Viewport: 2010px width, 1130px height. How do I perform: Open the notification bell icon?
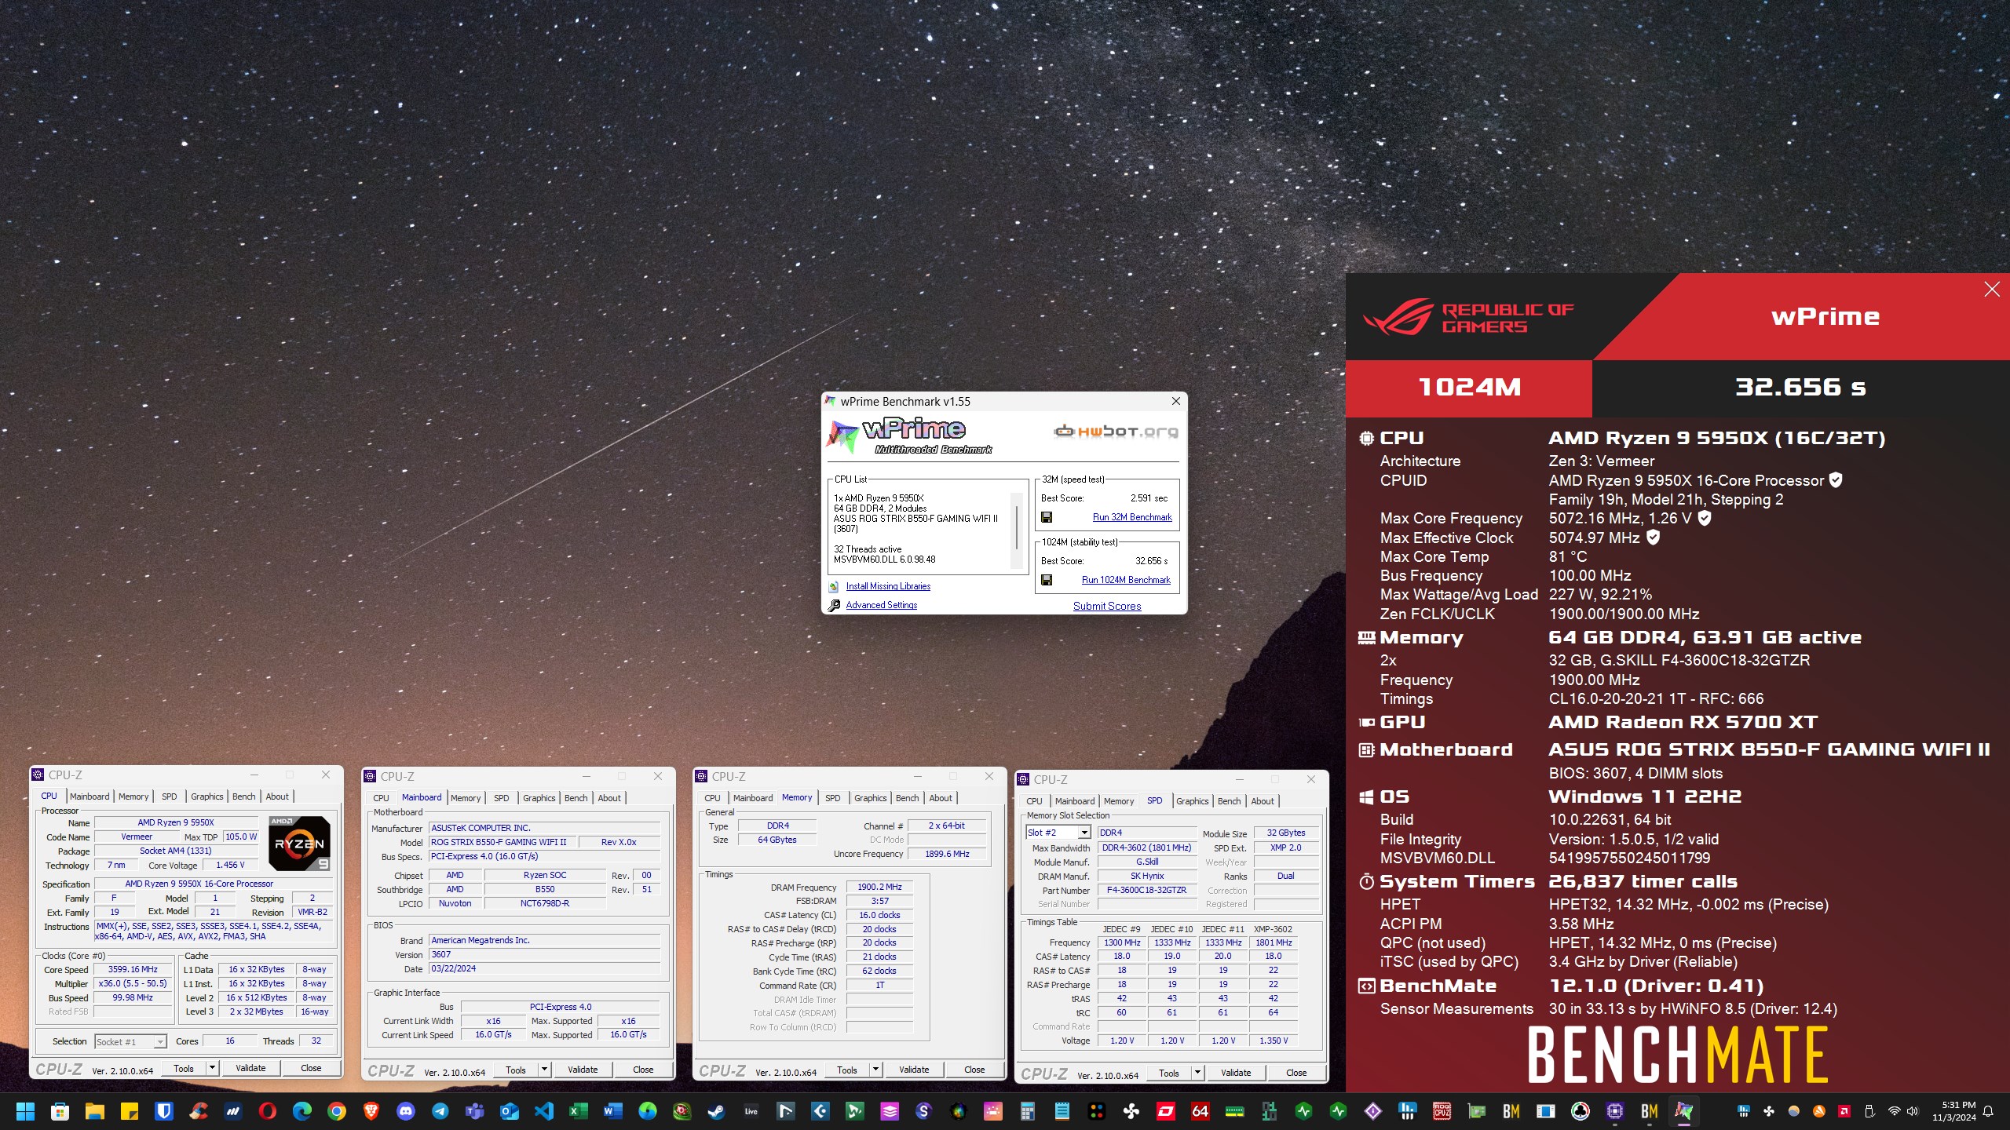point(1988,1111)
